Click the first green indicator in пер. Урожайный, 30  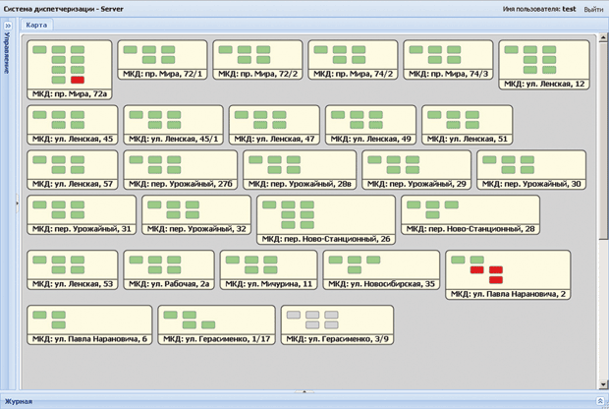489,160
